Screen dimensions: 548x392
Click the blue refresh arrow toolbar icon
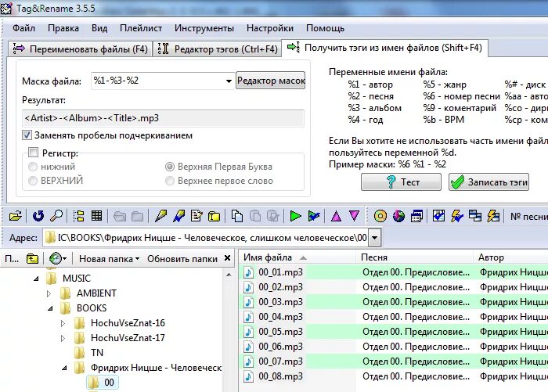(x=38, y=216)
